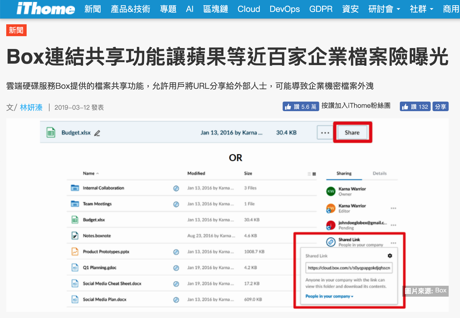Screen dimensions: 460x318
Task: Click the list view icon
Action: click(x=309, y=174)
